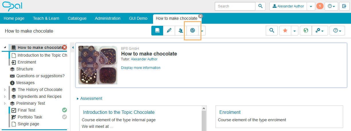Viewport: 351px width, 131px height.
Task: Open the course settings gear dropdown
Action: point(320,31)
